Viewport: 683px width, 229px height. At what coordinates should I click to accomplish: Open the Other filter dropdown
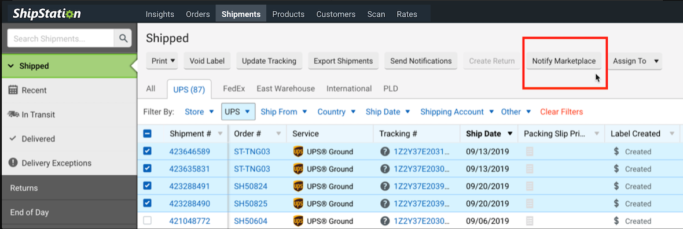click(516, 112)
